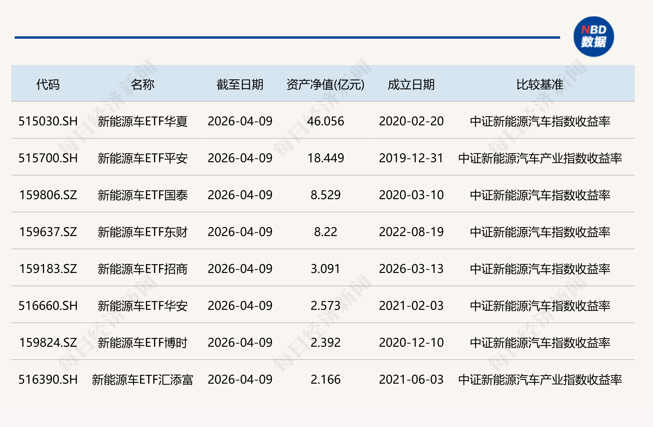Click the red N in the NBD logo
The image size is (653, 427).
pyautogui.click(x=585, y=29)
